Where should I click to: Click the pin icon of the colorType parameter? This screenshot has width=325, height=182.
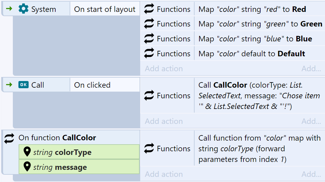pos(27,152)
